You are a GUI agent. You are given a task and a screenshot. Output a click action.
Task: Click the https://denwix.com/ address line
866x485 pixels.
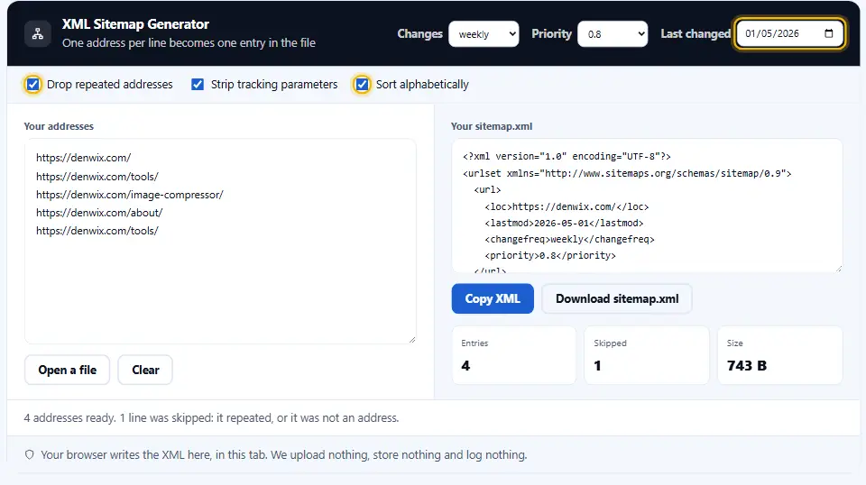pos(83,158)
